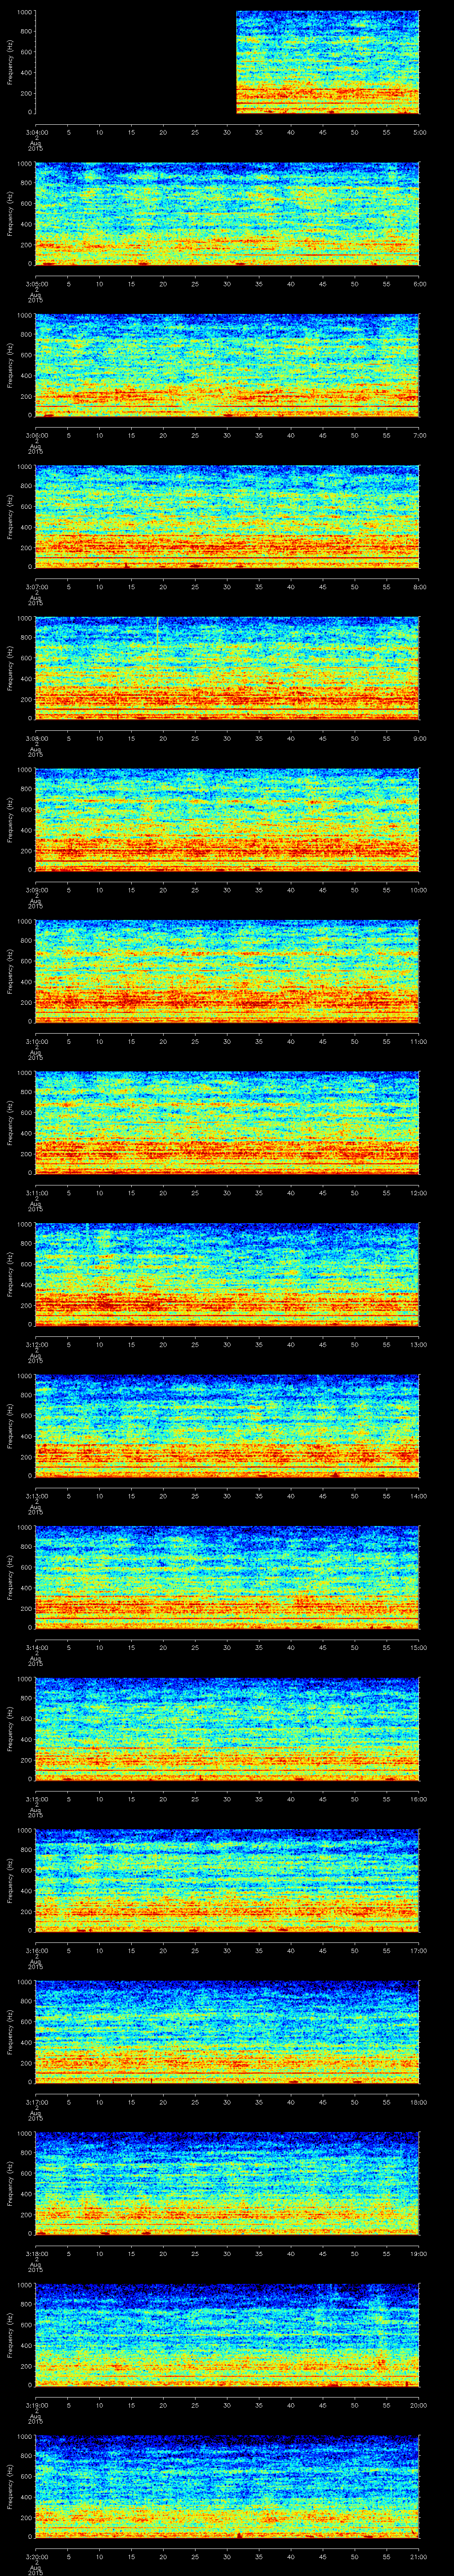The width and height of the screenshot is (454, 2576).
Task: Select the spectrogram panel starting at 3:10:00
Action: [227, 972]
